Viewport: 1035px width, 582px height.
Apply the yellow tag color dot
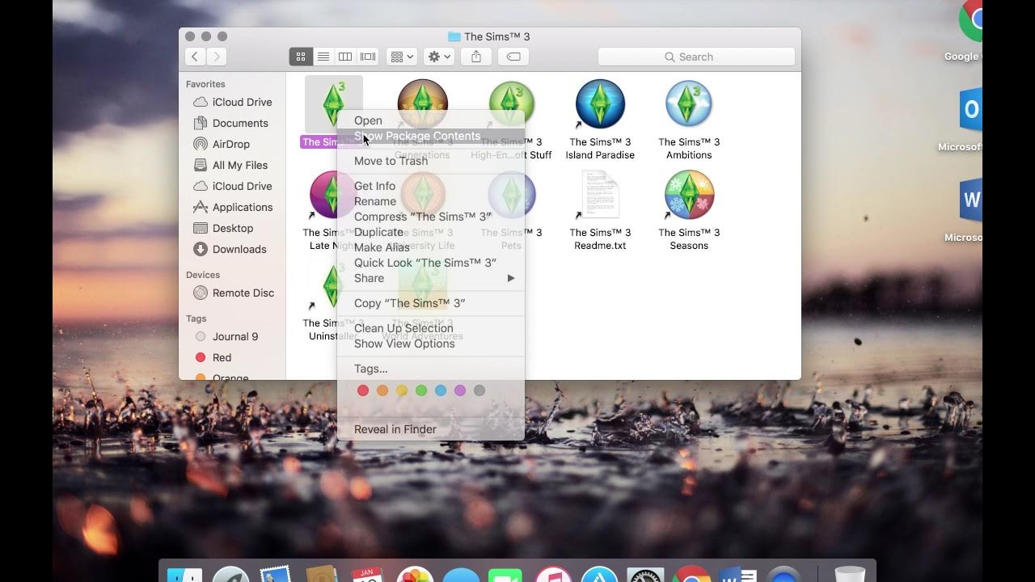pyautogui.click(x=402, y=390)
